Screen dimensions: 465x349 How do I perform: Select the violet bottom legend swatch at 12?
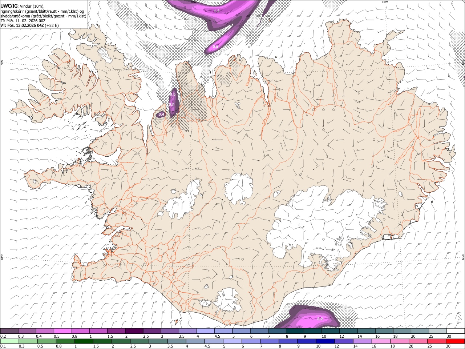click(344, 341)
